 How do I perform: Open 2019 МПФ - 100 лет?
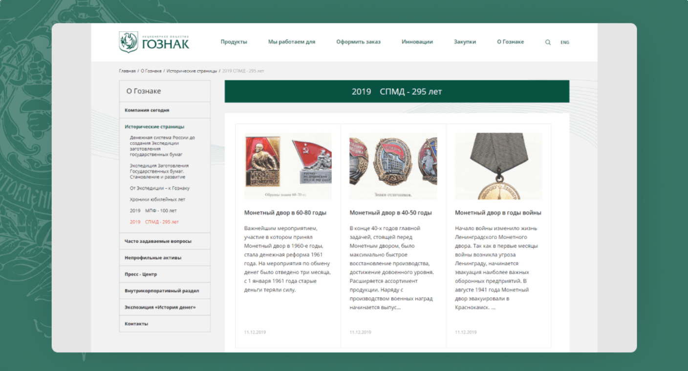(153, 210)
